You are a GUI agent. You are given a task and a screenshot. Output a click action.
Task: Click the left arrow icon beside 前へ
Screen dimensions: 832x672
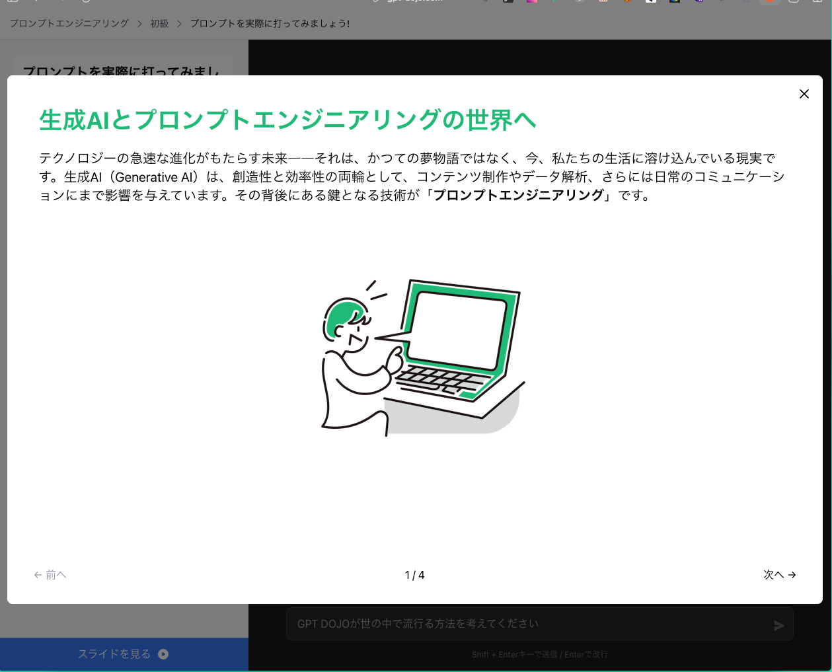38,575
